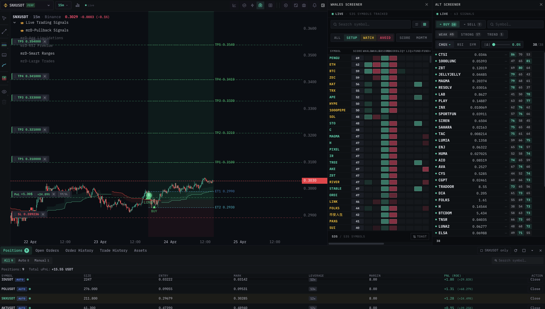Select the cursor pointer tool
This screenshot has width=545, height=309.
tap(4, 18)
